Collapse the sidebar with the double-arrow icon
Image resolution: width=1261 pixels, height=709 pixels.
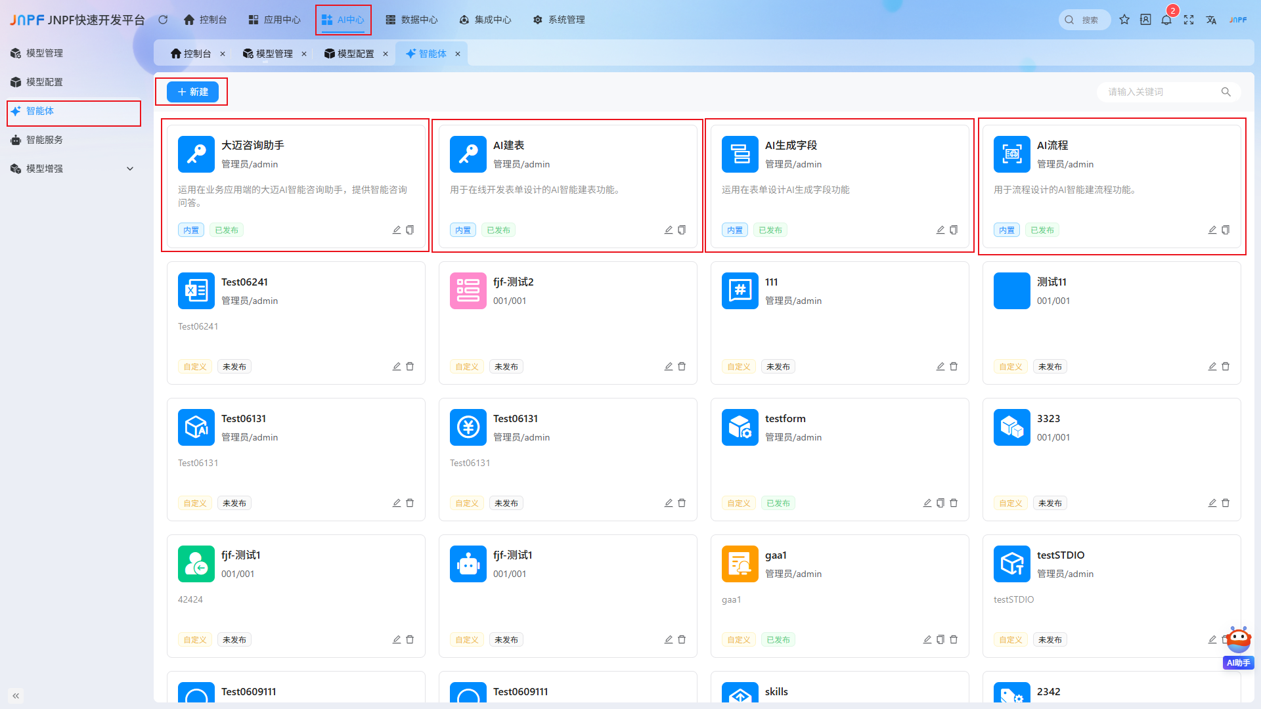16,695
